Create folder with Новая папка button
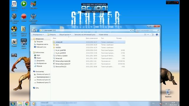The width and height of the screenshot is (189, 106). (x=103, y=35)
